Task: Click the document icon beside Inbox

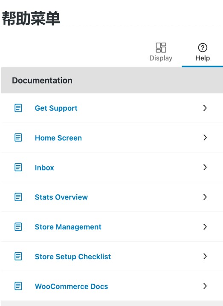Action: pyautogui.click(x=18, y=167)
